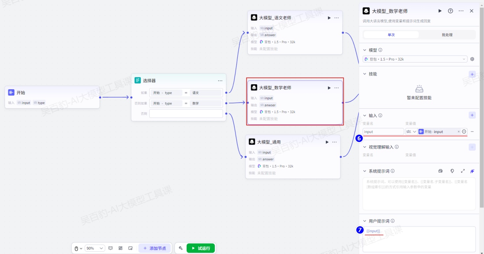Open the auto-layout grid icon in bottom toolbar
Screen dimensions: 484x254
pyautogui.click(x=120, y=248)
